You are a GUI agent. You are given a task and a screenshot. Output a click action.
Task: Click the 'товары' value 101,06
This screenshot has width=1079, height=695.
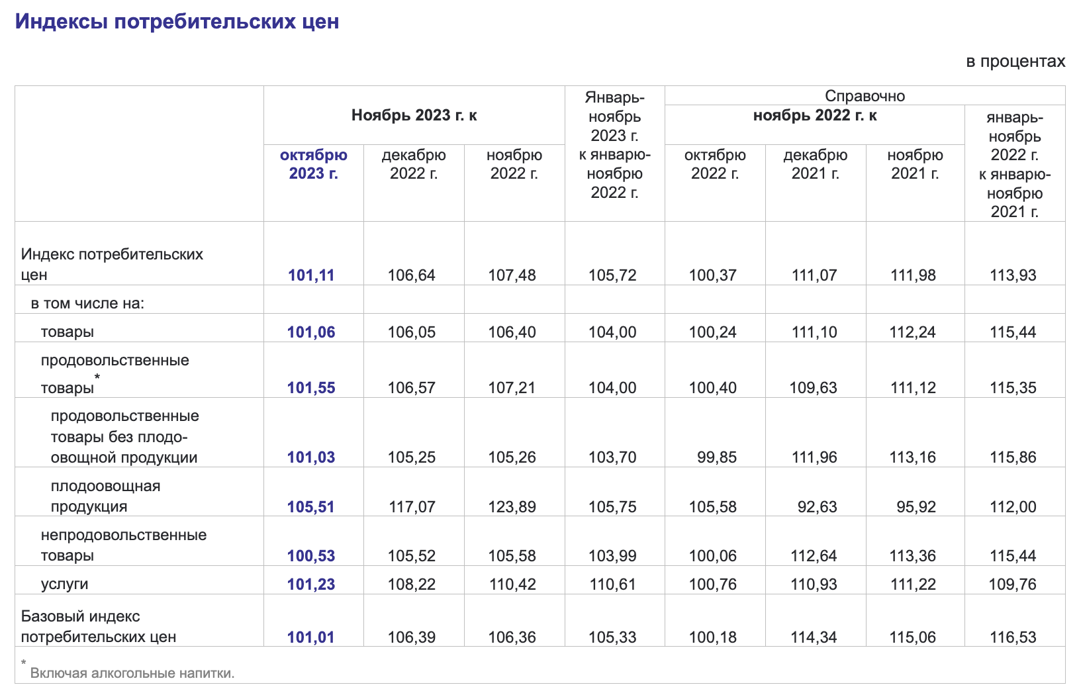tap(311, 332)
